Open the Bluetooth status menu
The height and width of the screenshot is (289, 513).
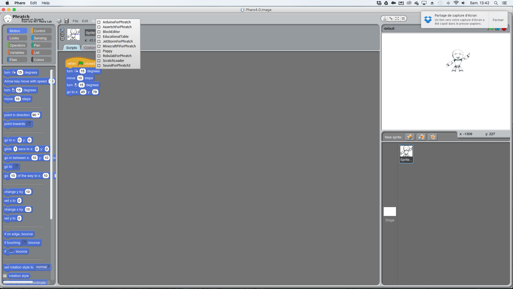pos(448,3)
